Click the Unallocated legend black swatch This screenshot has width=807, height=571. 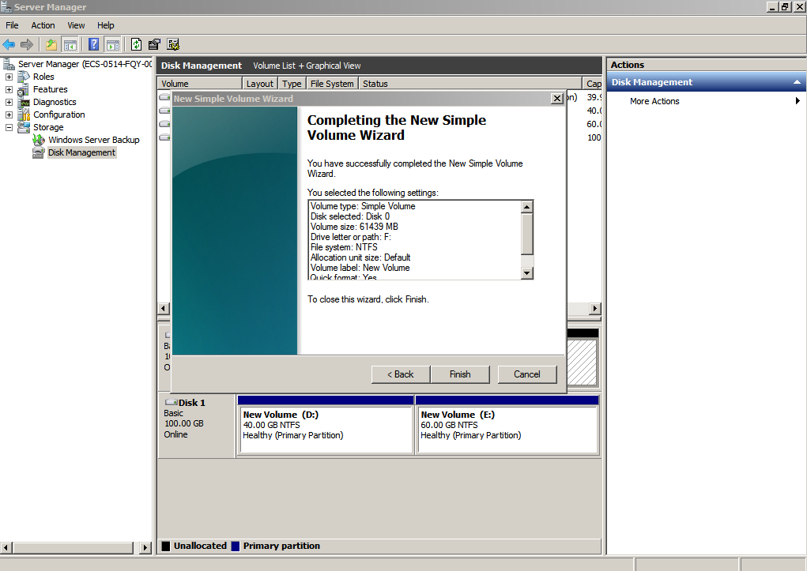click(166, 547)
